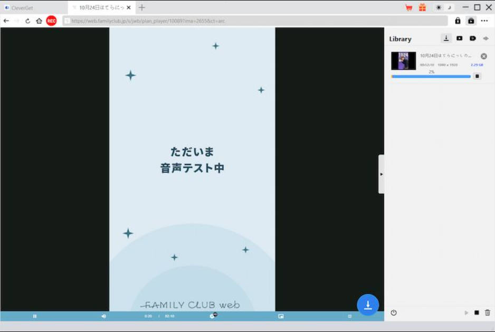Viewport: 495px width, 332px height.
Task: Reload the current page
Action: (27, 21)
